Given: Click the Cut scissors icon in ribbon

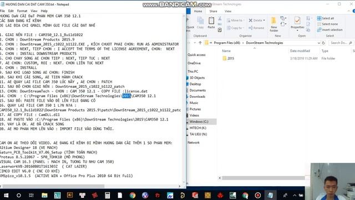Looking at the screenshot, I should point(220,18).
